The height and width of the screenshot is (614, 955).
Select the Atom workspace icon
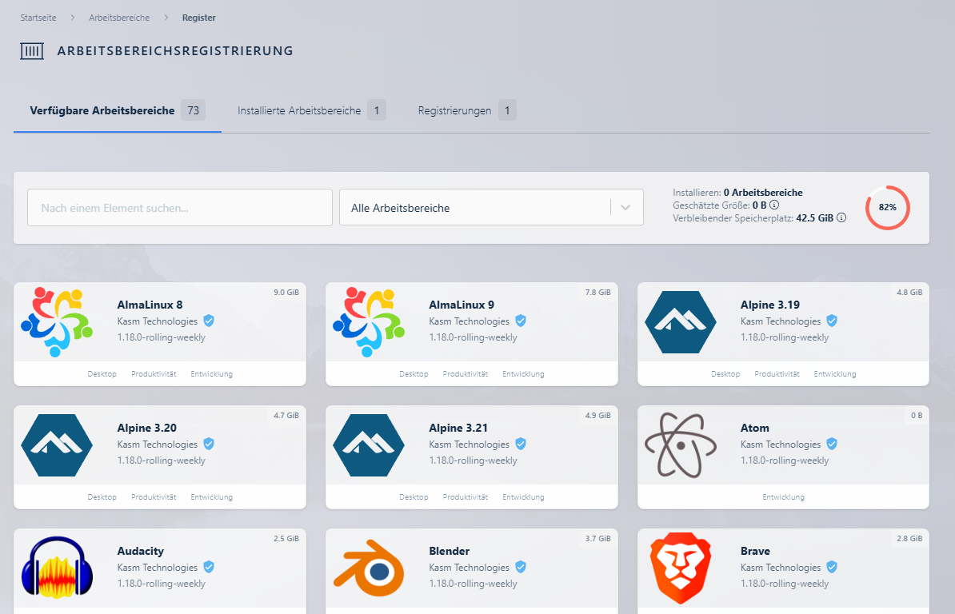click(x=681, y=445)
